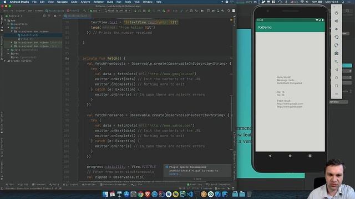Hide the project panel with the minus icon

tap(60, 16)
